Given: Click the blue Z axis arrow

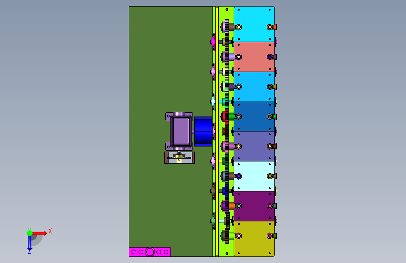Looking at the screenshot, I should [30, 244].
